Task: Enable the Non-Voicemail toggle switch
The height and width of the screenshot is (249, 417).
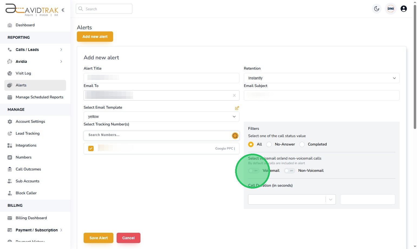Action: [x=290, y=171]
